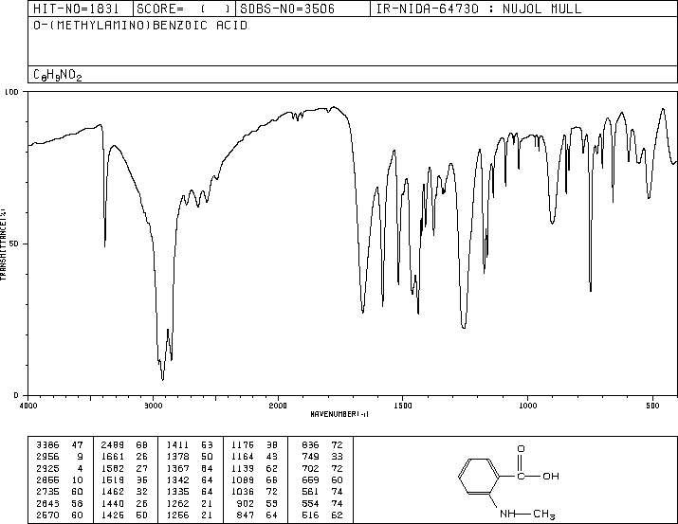
Task: Click the 1262 peak table entry
Action: click(x=190, y=503)
